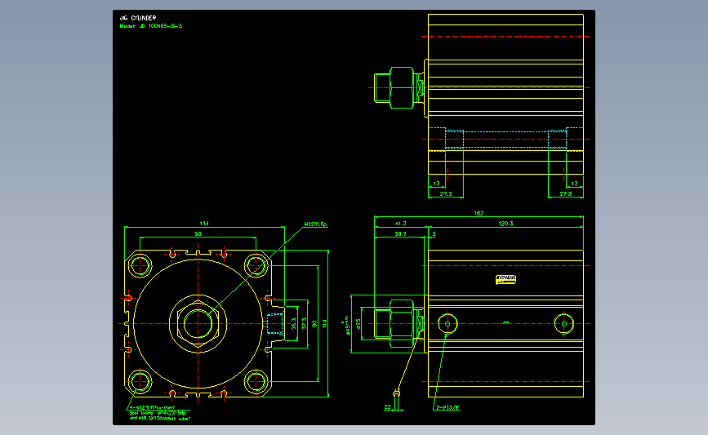Select the 2-PT3/8 port callout label
Image resolution: width=708 pixels, height=435 pixels.
point(448,407)
